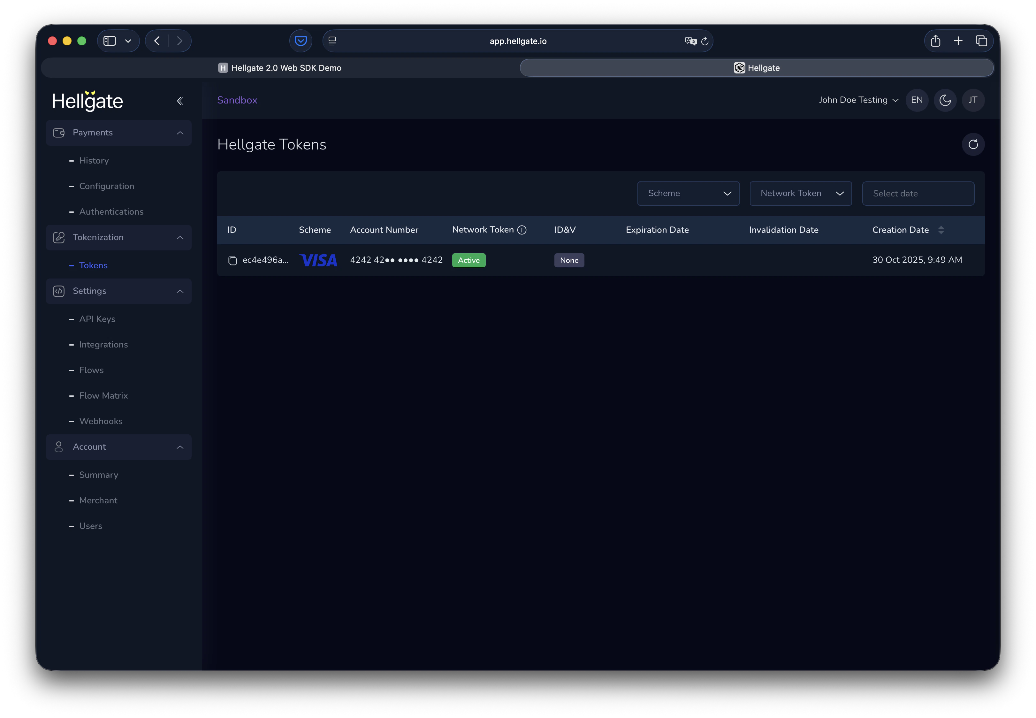The image size is (1036, 718).
Task: Open the Tokens page
Action: 93,265
